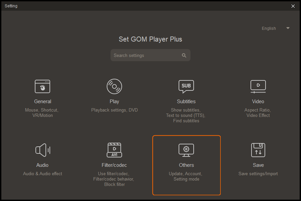Screen dimensions: 301x201
Task: Click 'Use filter/codec, Filter/codec behavior' description
Action: pos(114,179)
